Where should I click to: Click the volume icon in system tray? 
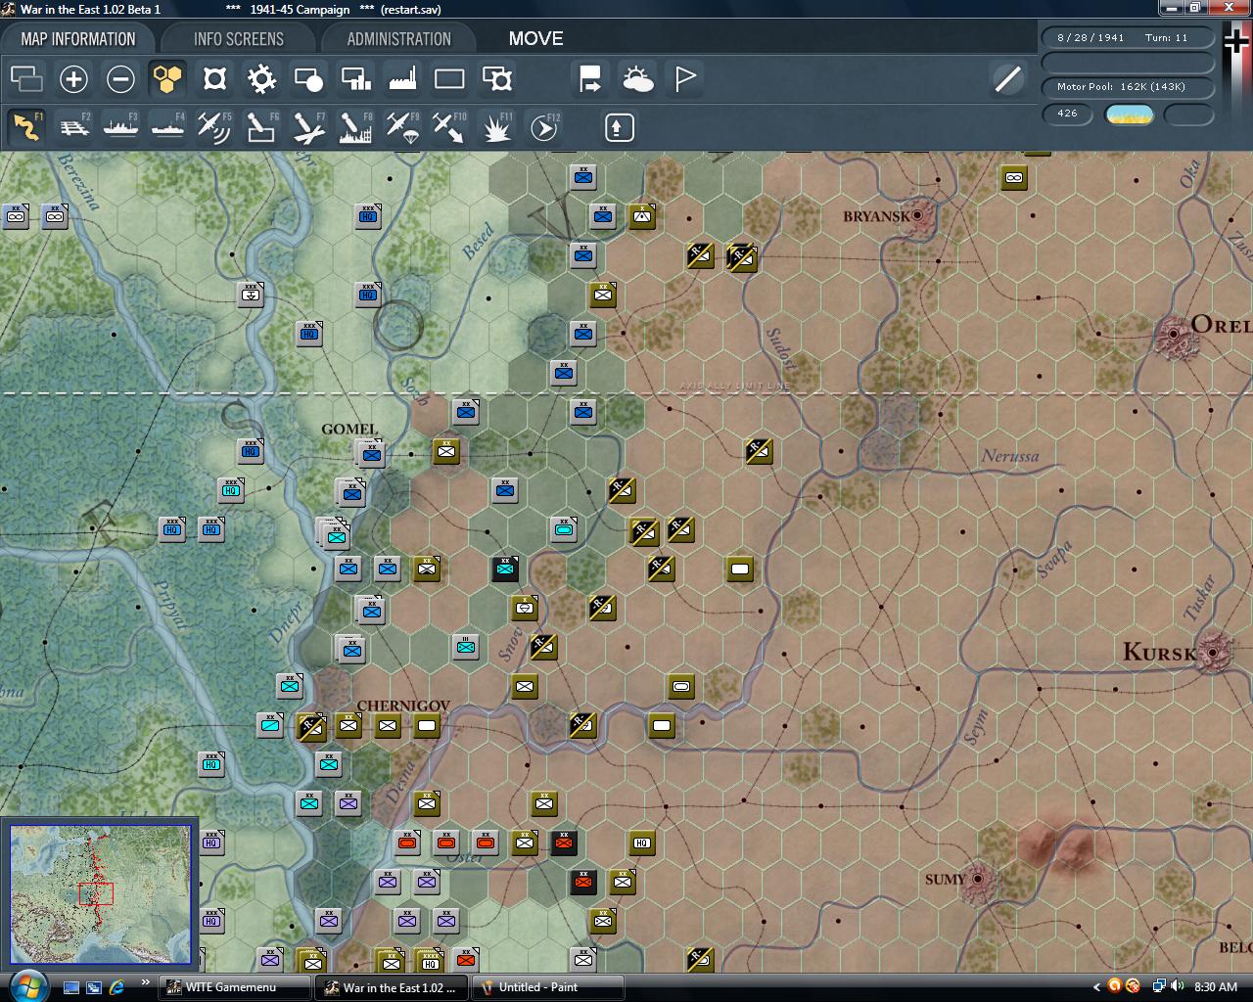click(1177, 987)
